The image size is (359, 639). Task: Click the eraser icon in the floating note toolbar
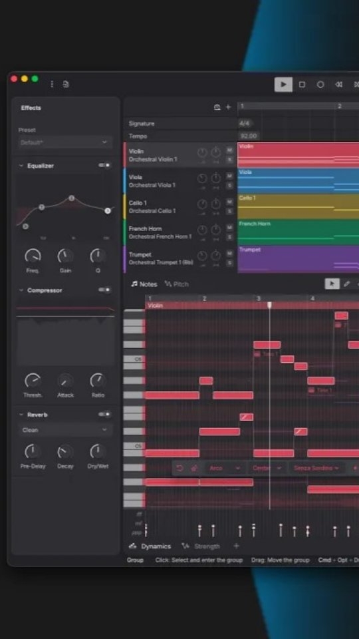pyautogui.click(x=194, y=468)
